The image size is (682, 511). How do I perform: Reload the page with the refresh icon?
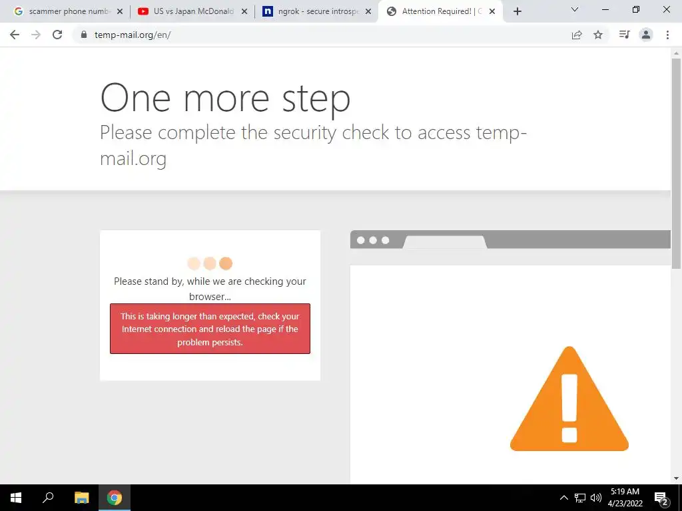coord(57,35)
